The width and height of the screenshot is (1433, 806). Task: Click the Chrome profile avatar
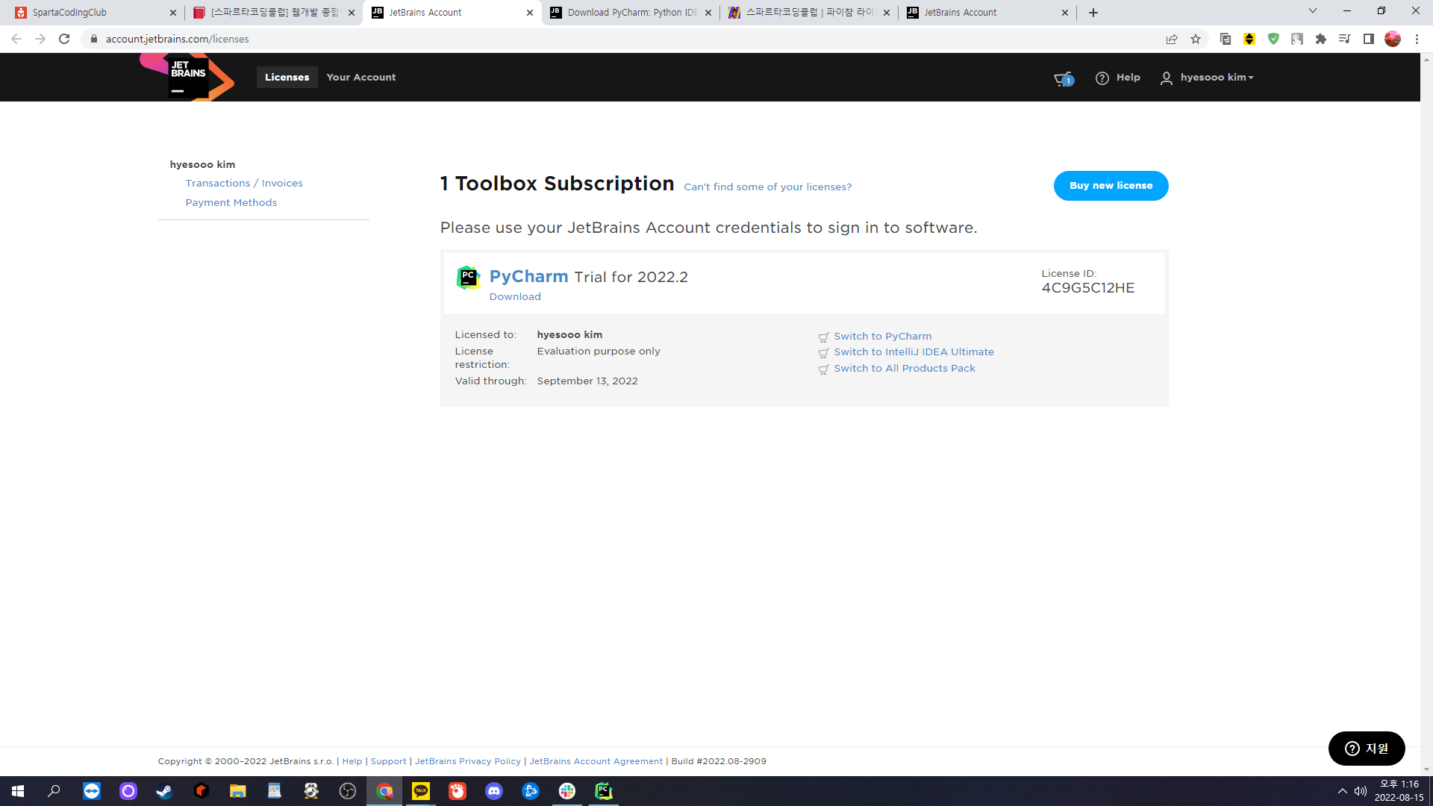pos(1393,39)
